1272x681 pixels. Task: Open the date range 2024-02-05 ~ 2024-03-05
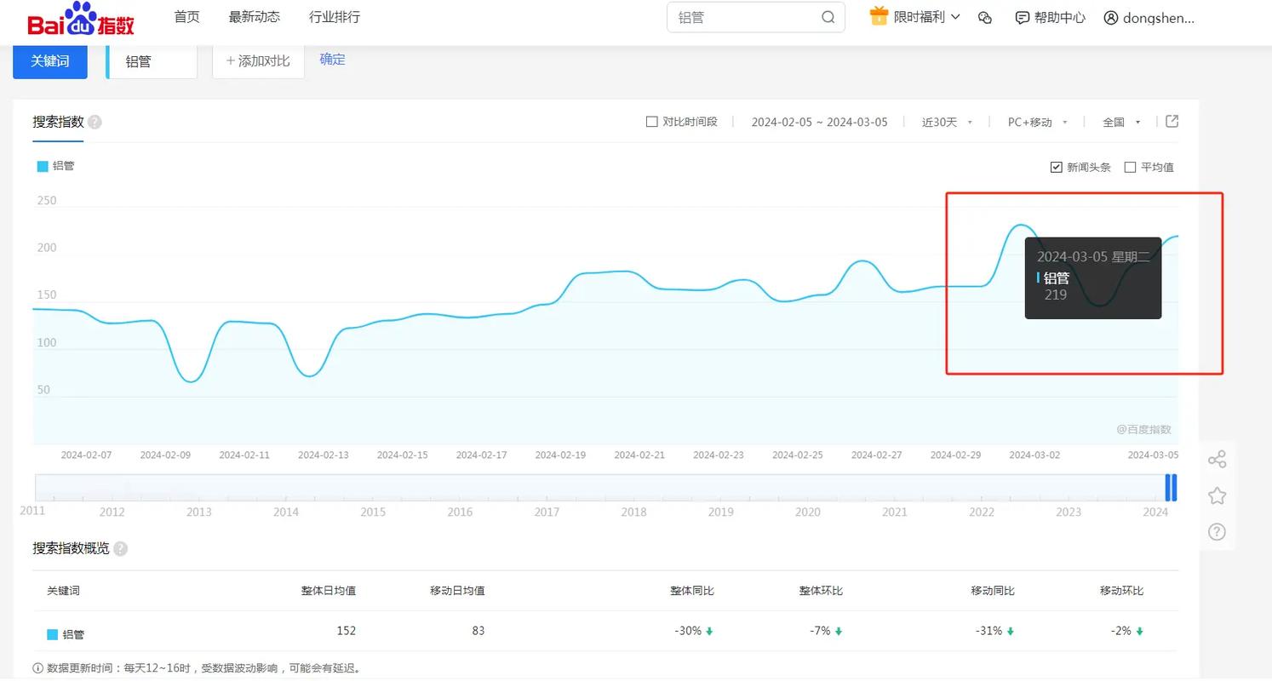tap(819, 122)
